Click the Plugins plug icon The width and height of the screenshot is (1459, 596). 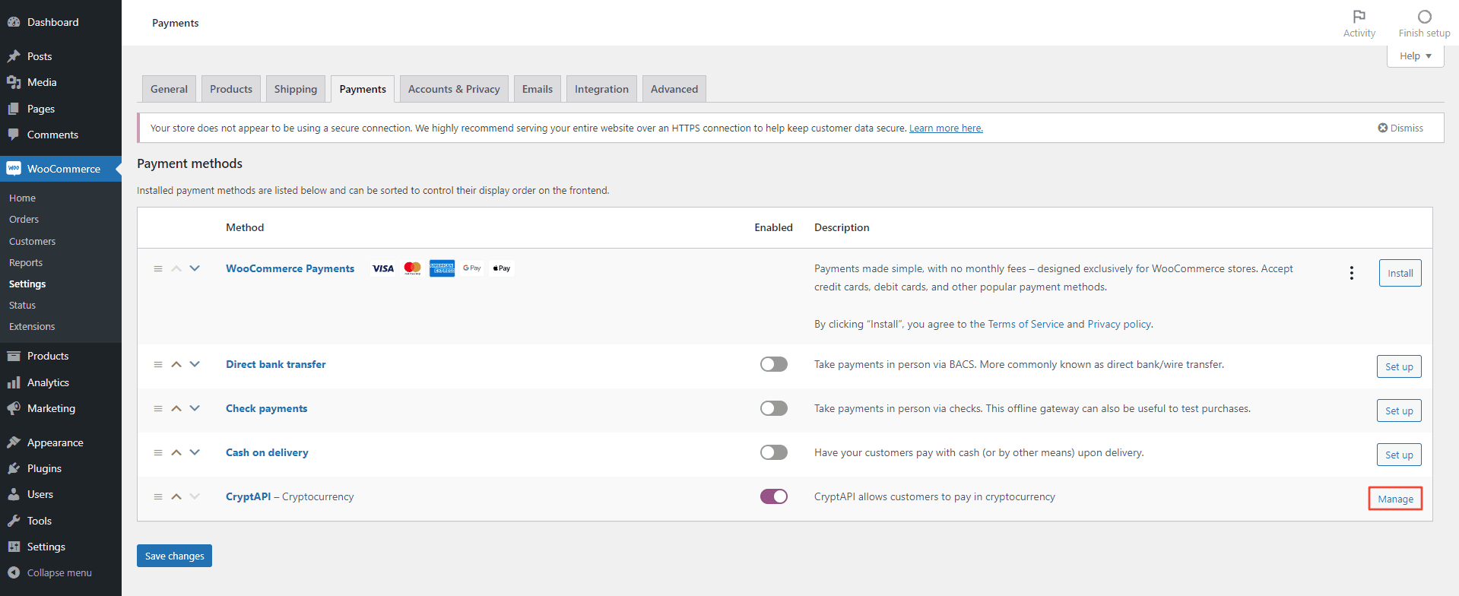[x=14, y=468]
